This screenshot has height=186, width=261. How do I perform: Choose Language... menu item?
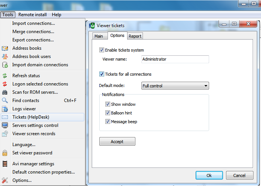pos(42,145)
